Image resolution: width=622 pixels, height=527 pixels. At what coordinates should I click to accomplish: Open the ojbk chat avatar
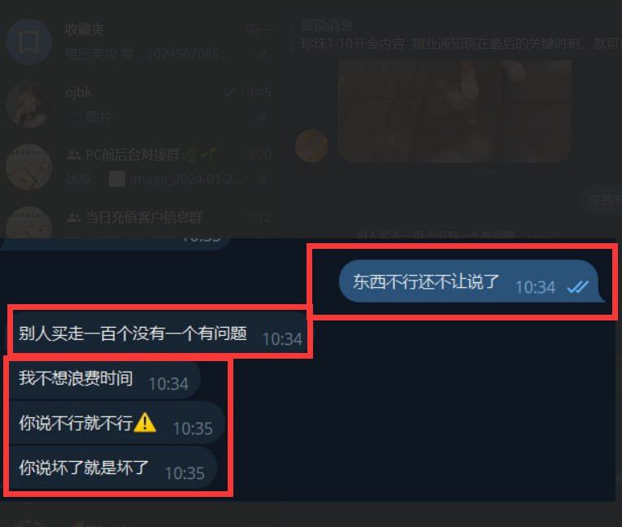click(28, 104)
